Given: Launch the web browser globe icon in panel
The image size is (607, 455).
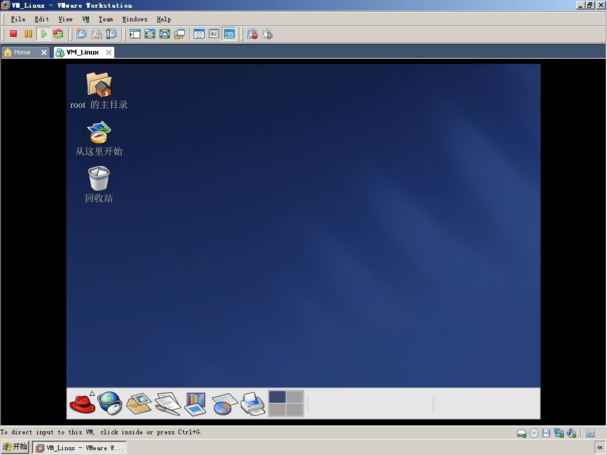Looking at the screenshot, I should coord(110,403).
